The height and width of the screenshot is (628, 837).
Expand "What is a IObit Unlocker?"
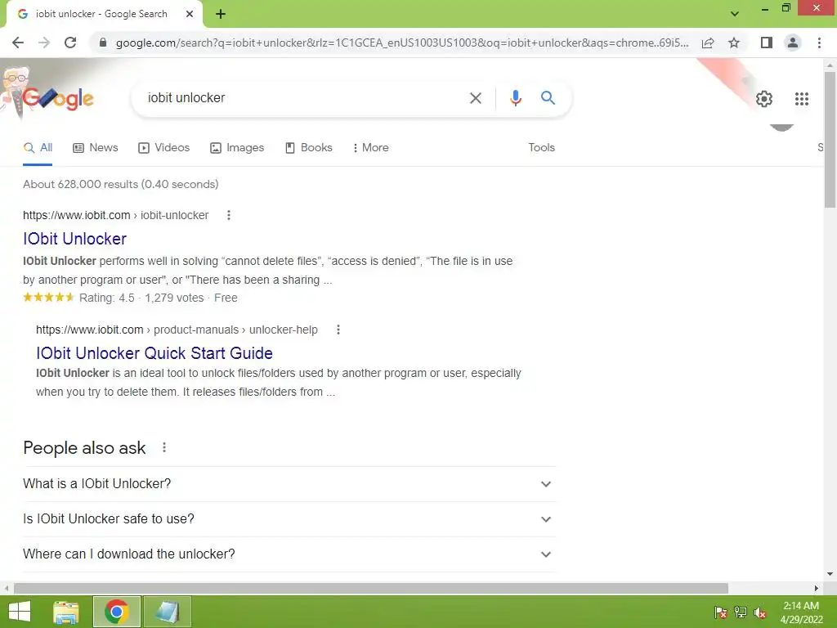pos(289,484)
